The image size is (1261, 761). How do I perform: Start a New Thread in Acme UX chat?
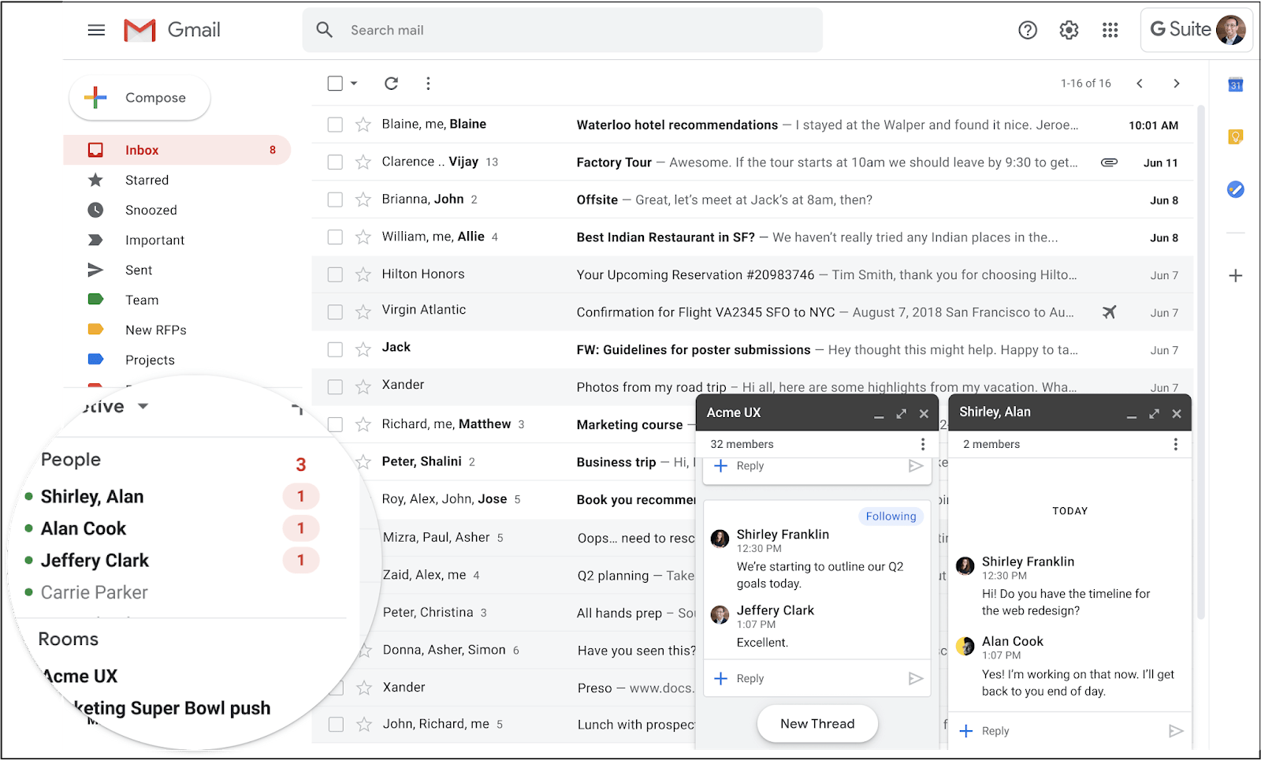click(x=817, y=723)
